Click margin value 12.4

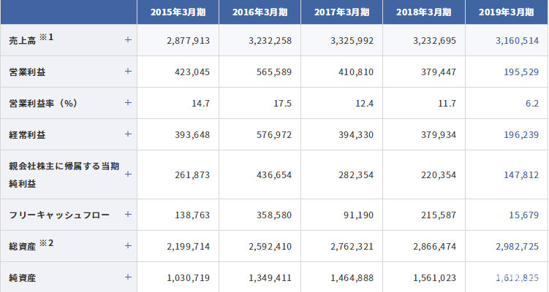pos(365,104)
